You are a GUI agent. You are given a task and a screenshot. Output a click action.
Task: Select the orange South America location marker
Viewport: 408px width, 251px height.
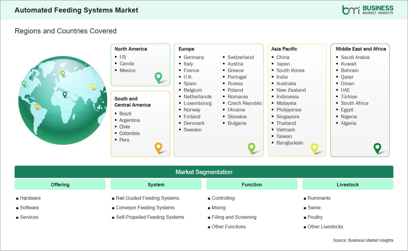[x=158, y=148]
